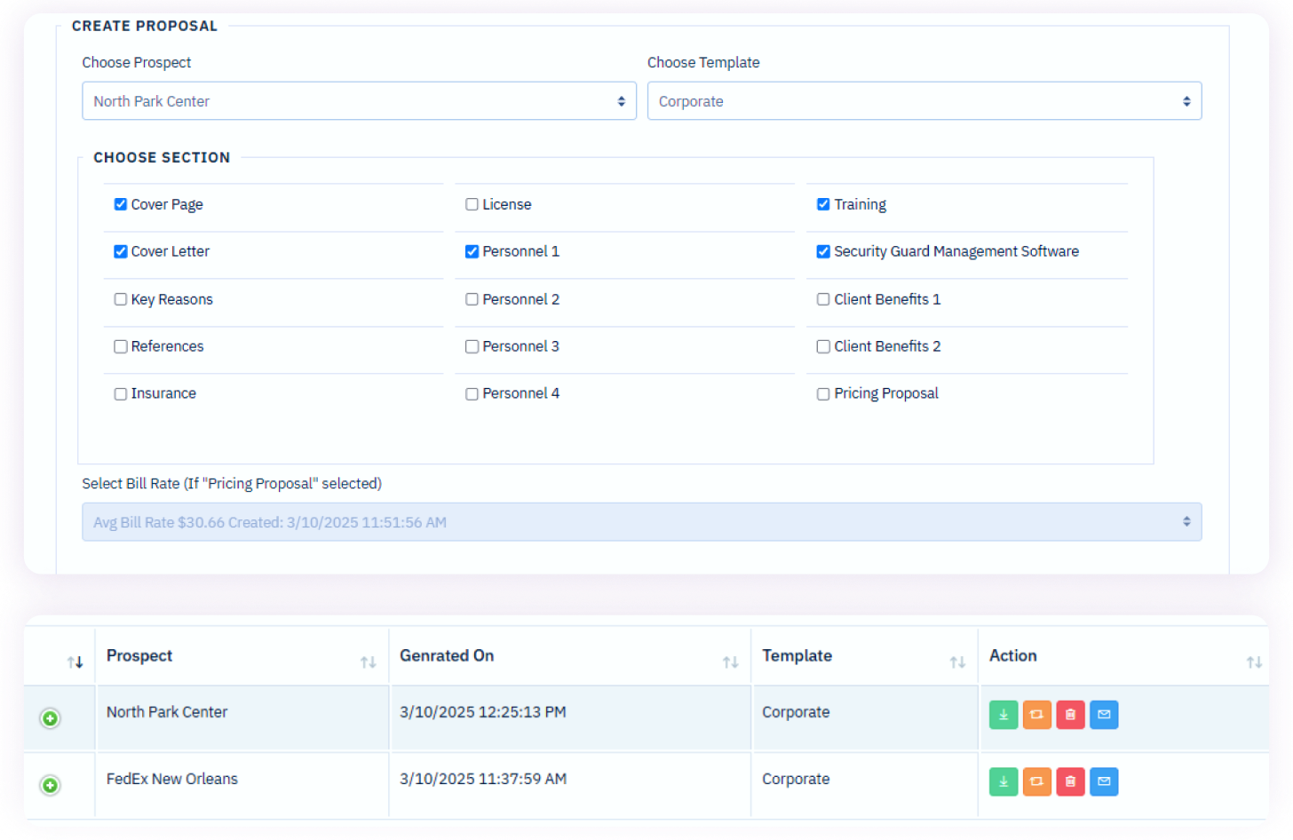Click orange regenerate icon for North Park Center
Image resolution: width=1293 pixels, height=840 pixels.
click(1036, 715)
